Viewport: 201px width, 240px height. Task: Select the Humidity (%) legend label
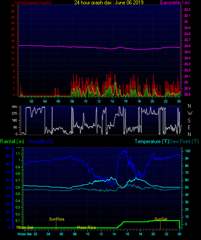tap(41, 141)
